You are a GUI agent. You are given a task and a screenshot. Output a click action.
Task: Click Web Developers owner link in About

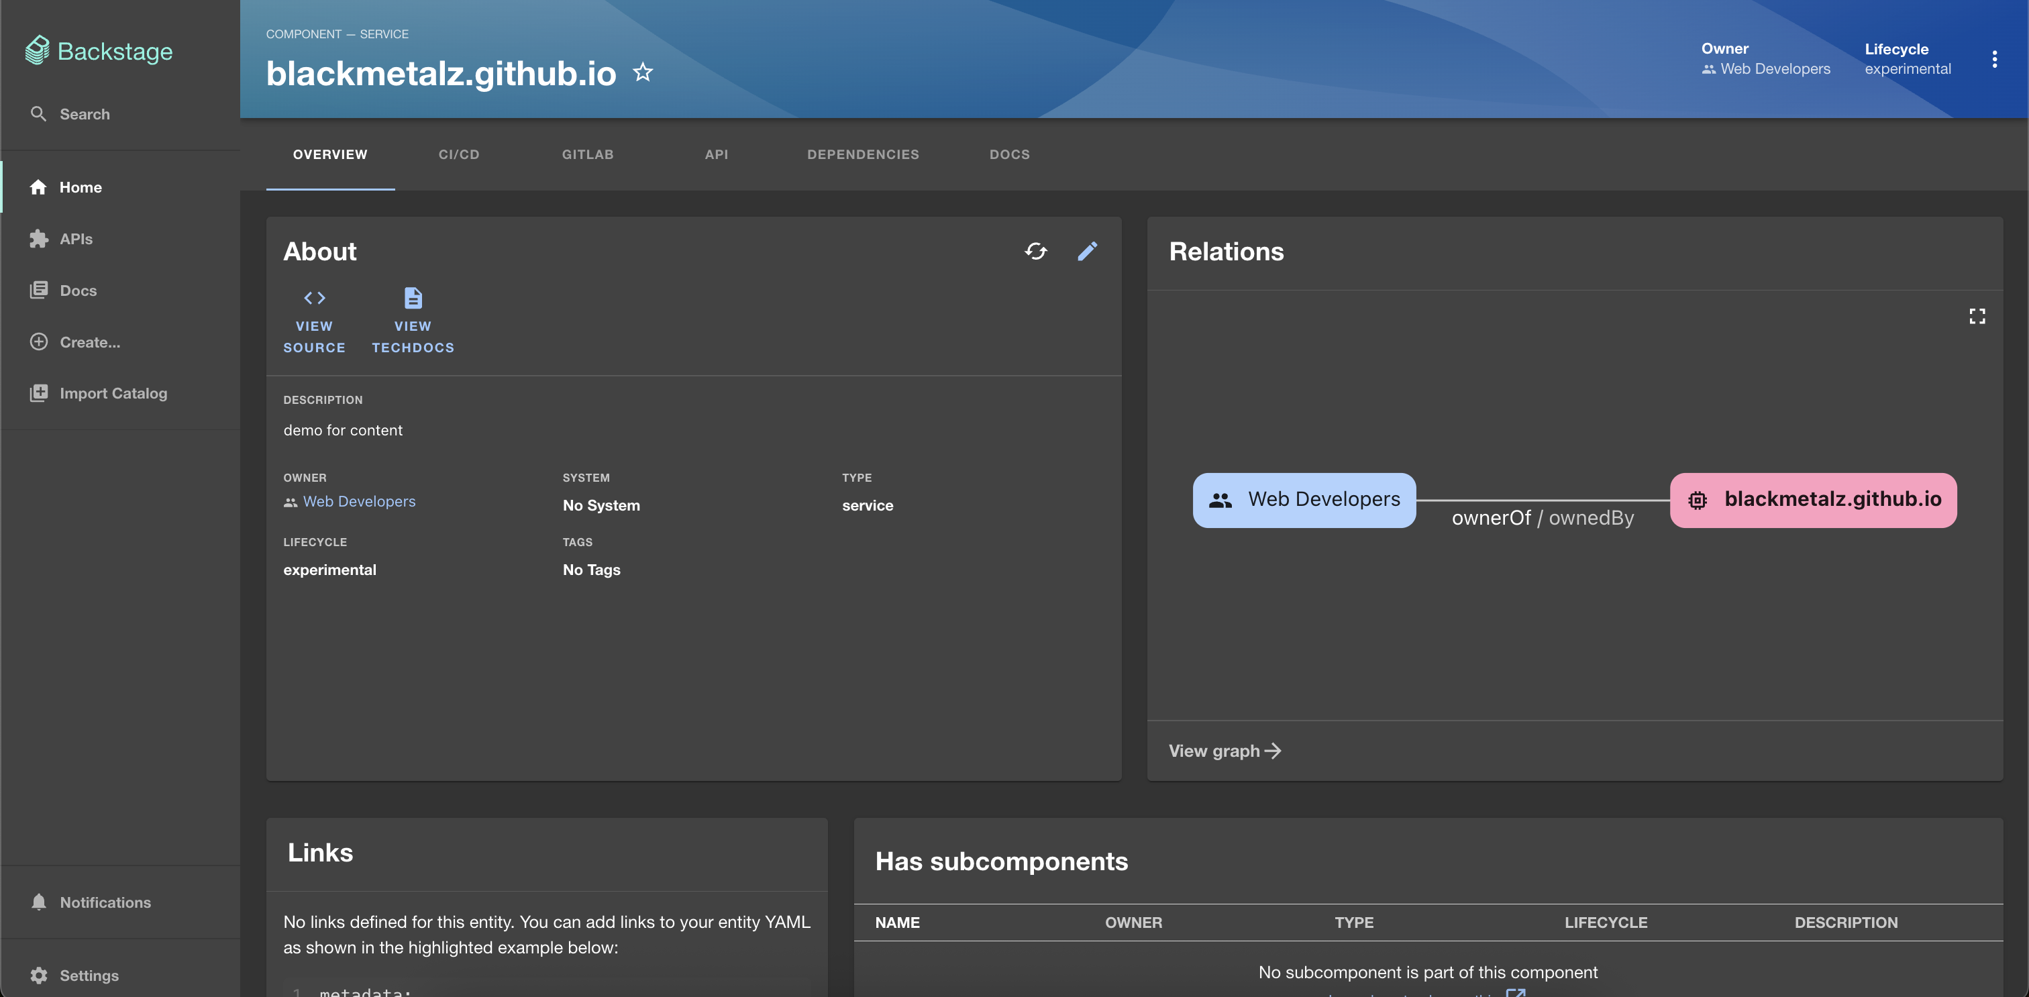(x=358, y=502)
